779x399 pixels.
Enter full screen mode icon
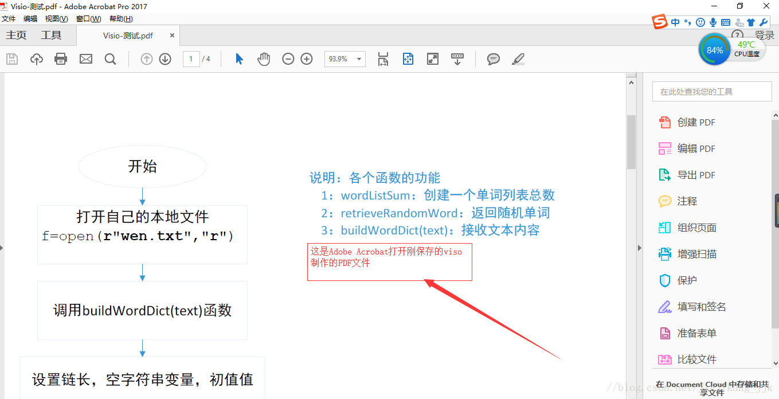tap(433, 59)
